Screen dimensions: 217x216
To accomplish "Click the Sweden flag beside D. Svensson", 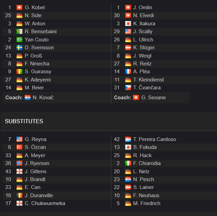I will 19,48.
